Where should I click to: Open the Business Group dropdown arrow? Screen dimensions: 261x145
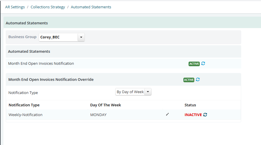click(x=81, y=37)
